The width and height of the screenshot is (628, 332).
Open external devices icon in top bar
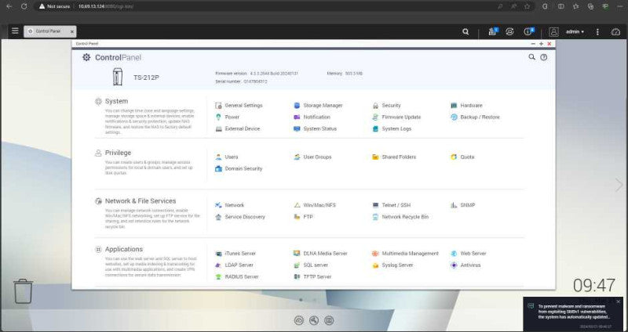click(x=509, y=31)
